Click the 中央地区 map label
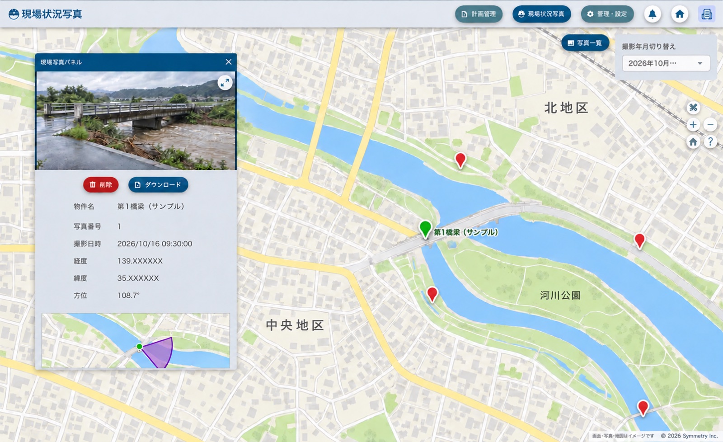Viewport: 723px width, 442px height. 295,325
